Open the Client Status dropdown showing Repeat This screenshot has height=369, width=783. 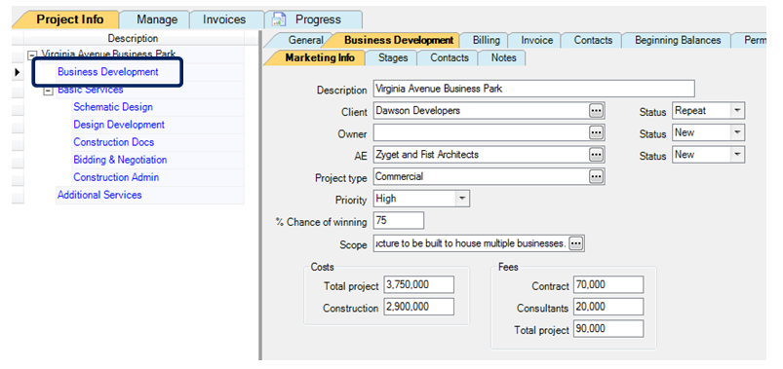(737, 111)
